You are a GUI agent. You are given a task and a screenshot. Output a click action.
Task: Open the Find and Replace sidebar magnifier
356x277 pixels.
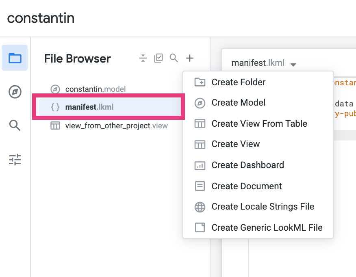(15, 125)
